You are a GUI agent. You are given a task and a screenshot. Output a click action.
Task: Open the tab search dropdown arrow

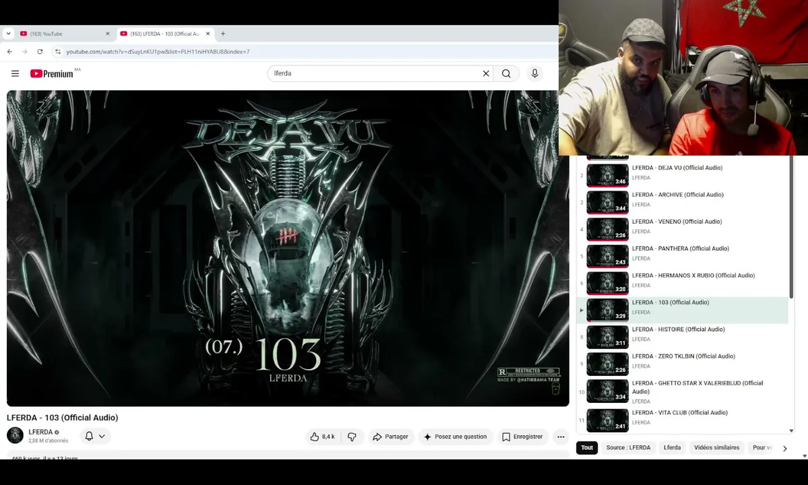tap(8, 34)
